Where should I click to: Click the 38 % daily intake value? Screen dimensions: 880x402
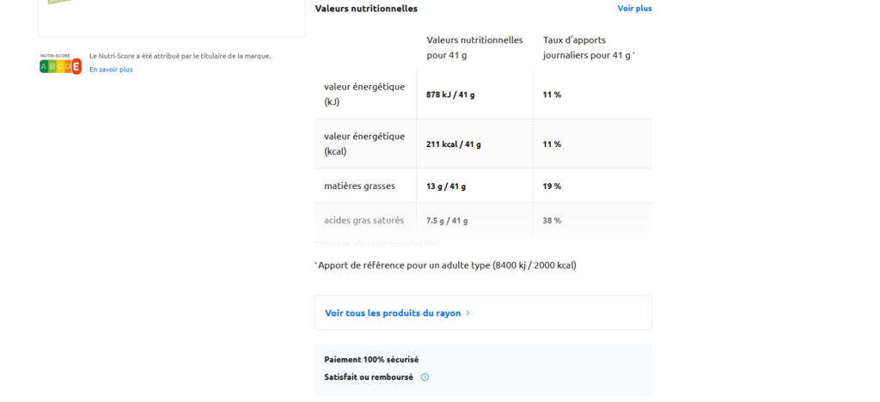coord(552,221)
